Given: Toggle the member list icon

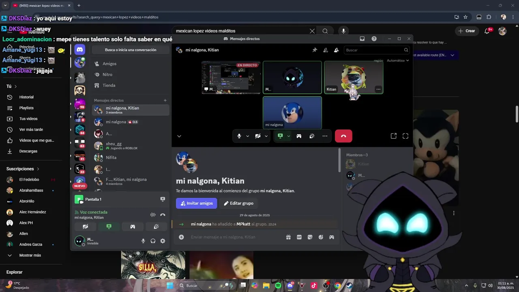Looking at the screenshot, I should pos(336,50).
